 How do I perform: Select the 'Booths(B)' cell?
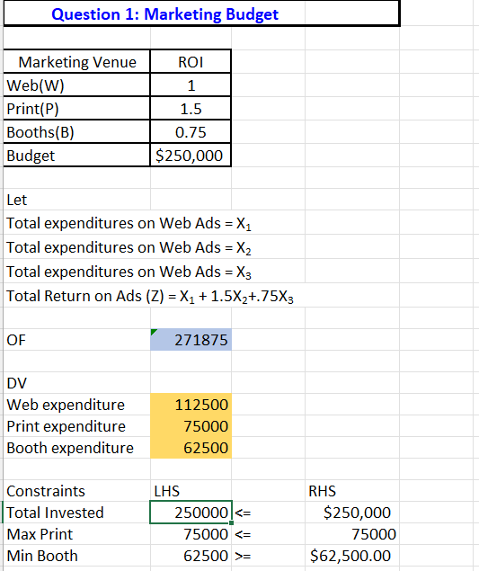point(76,132)
